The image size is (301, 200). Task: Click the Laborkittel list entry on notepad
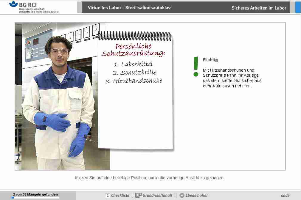(x=133, y=64)
